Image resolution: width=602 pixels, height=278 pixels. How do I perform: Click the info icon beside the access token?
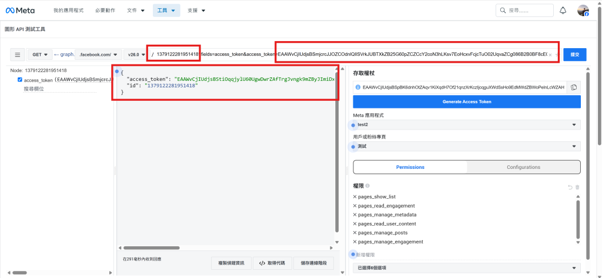pyautogui.click(x=358, y=87)
